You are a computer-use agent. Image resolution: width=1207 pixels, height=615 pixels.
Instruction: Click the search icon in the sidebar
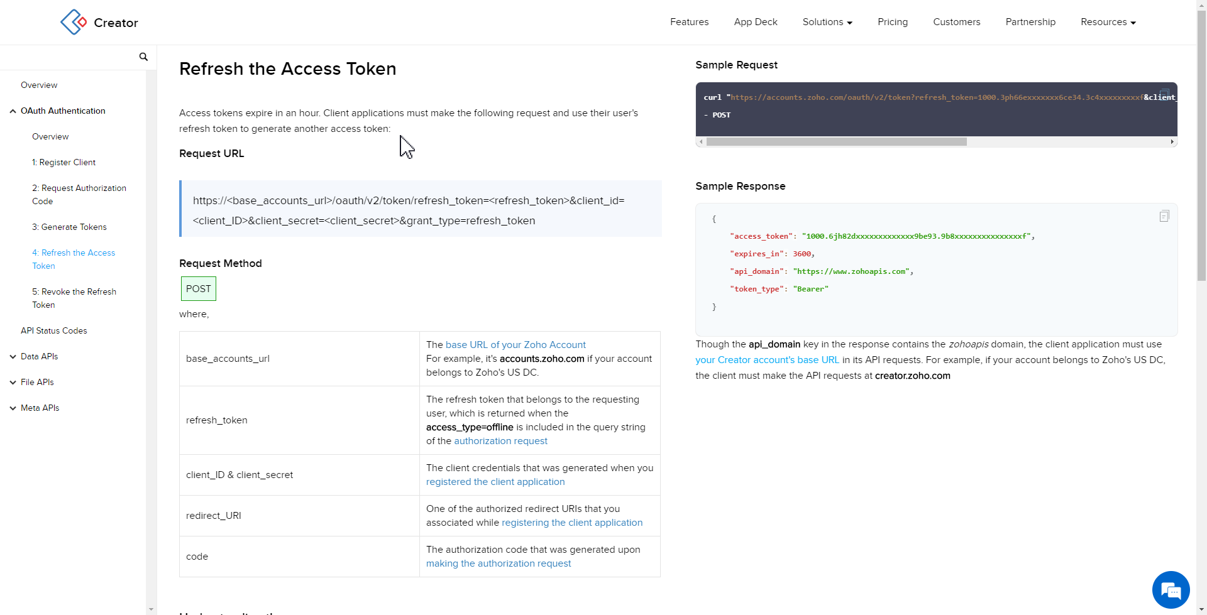(x=143, y=57)
